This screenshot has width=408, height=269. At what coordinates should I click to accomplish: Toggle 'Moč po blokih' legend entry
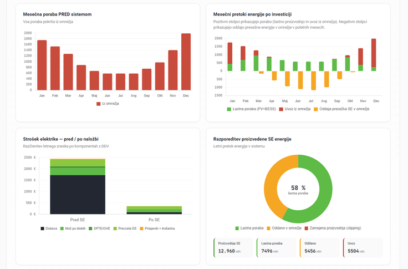pos(73,229)
